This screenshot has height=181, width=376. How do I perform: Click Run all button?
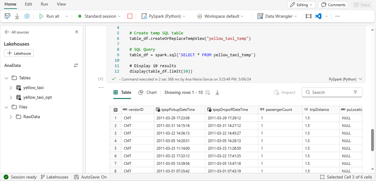tap(49, 16)
